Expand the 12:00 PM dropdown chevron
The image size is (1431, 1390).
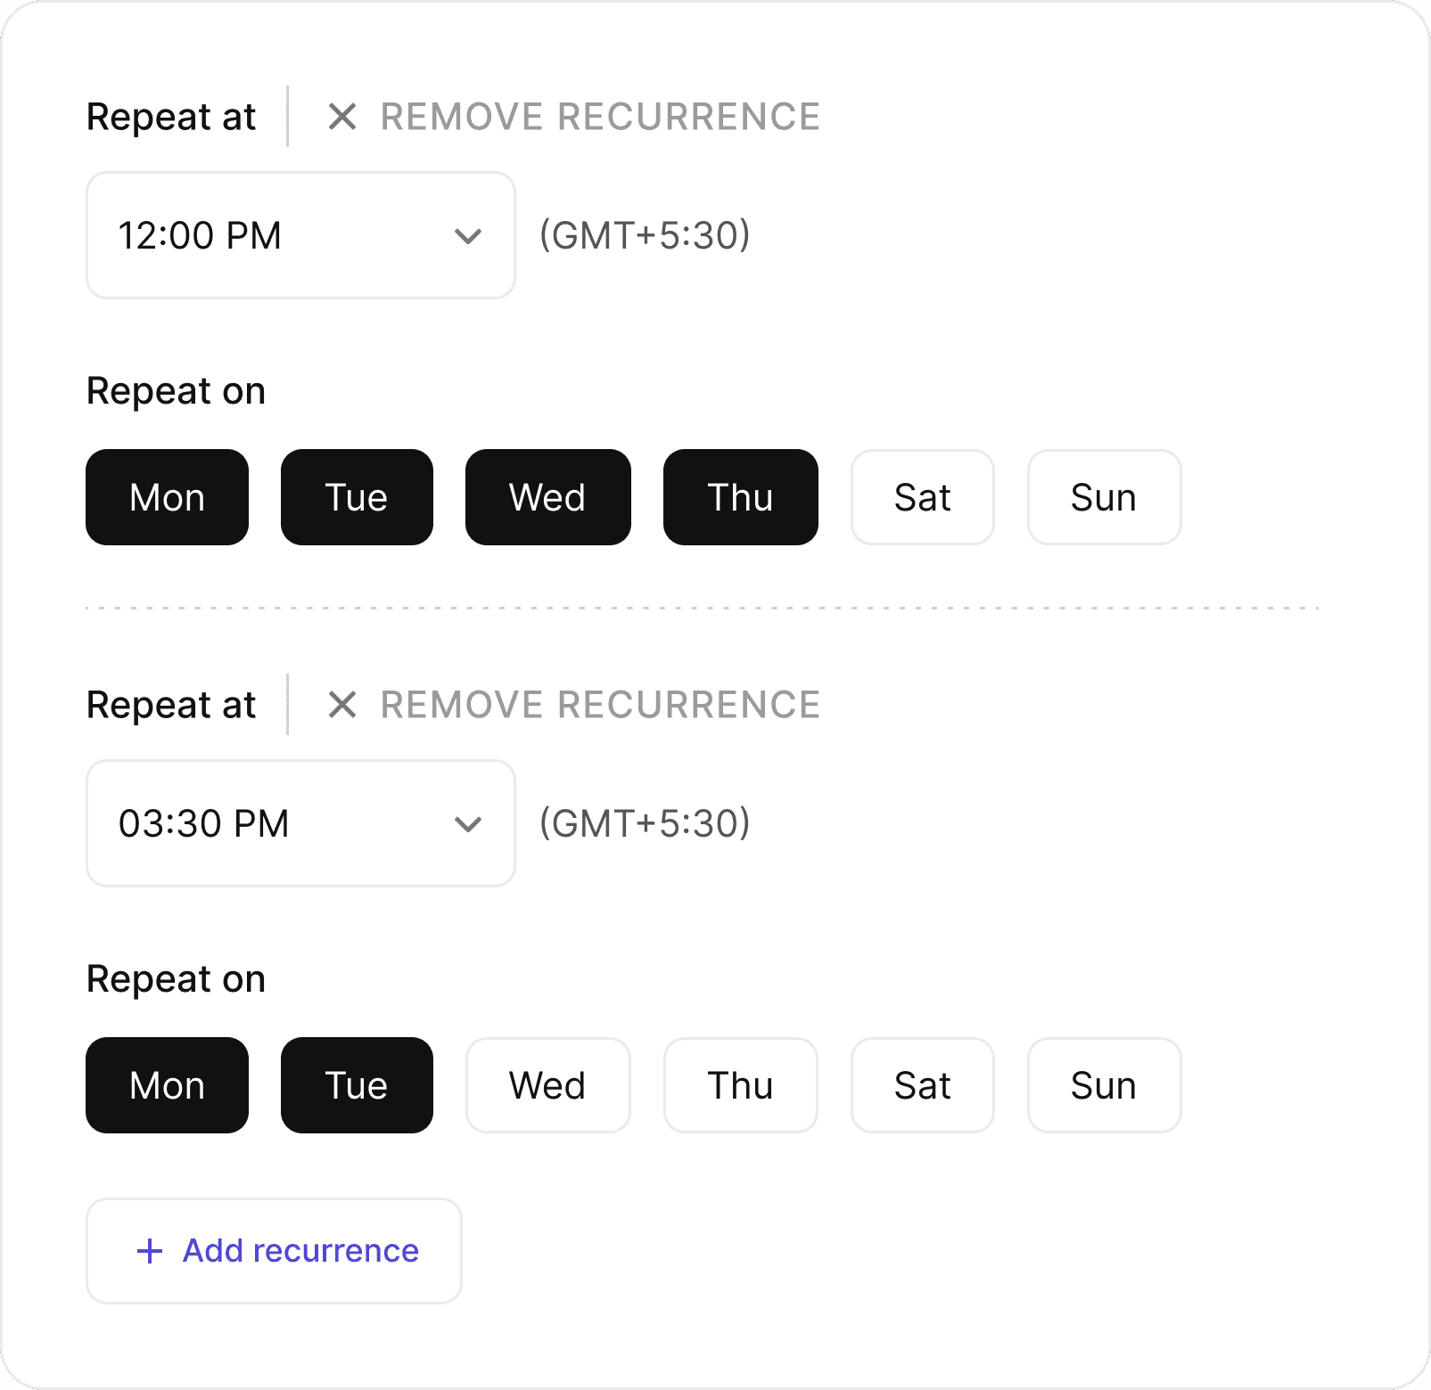pos(468,236)
